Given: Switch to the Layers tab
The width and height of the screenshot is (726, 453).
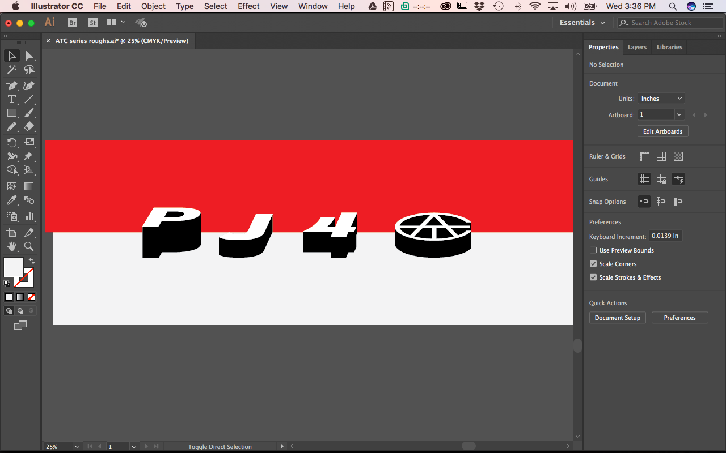Looking at the screenshot, I should [637, 47].
